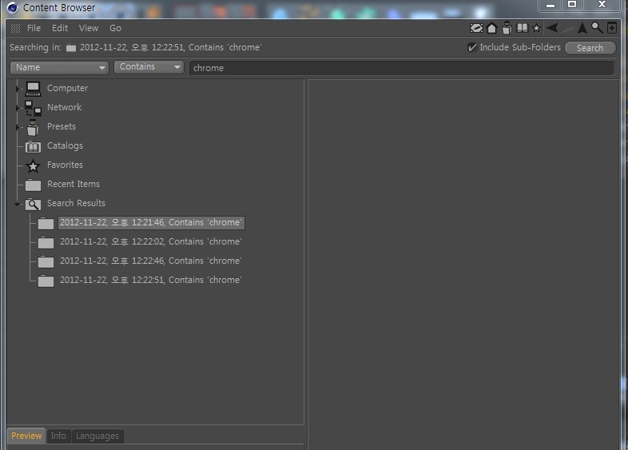The height and width of the screenshot is (450, 628).
Task: Click the Computer icon in tree
Action: (x=33, y=89)
